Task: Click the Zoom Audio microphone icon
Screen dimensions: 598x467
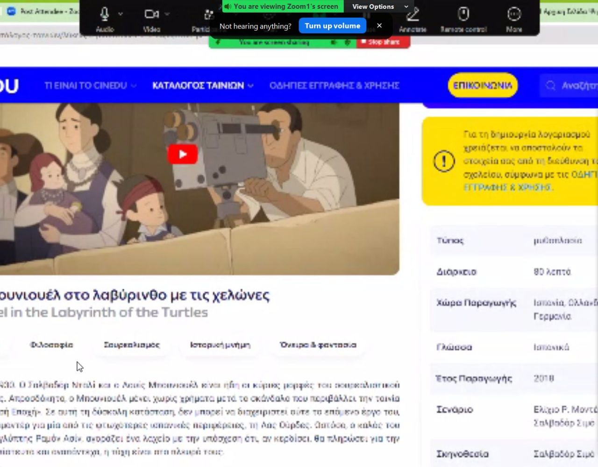Action: [105, 14]
